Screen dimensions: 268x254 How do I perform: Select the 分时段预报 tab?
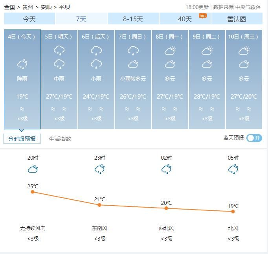(x=22, y=139)
